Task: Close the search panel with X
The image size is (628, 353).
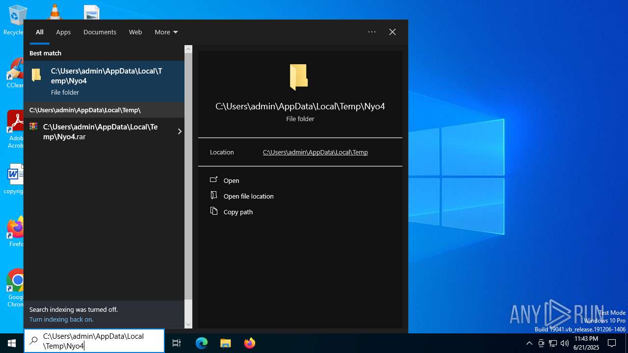Action: pyautogui.click(x=392, y=32)
